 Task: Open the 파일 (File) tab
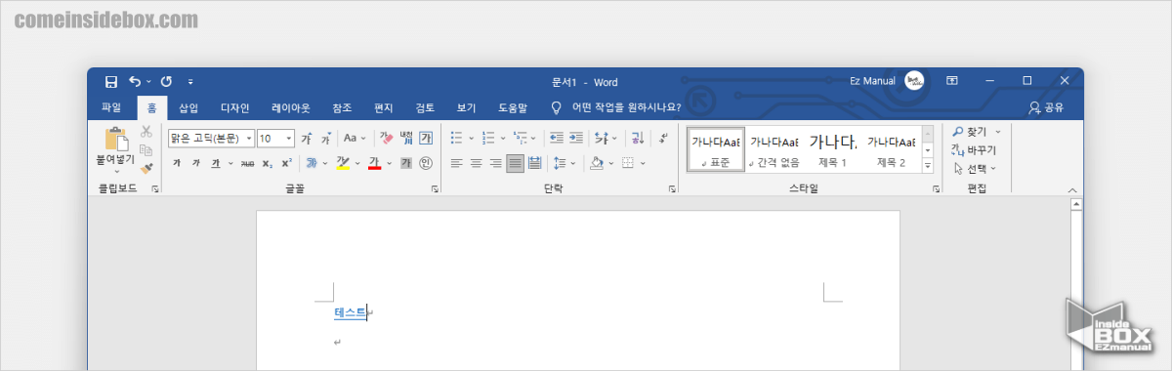[x=112, y=107]
